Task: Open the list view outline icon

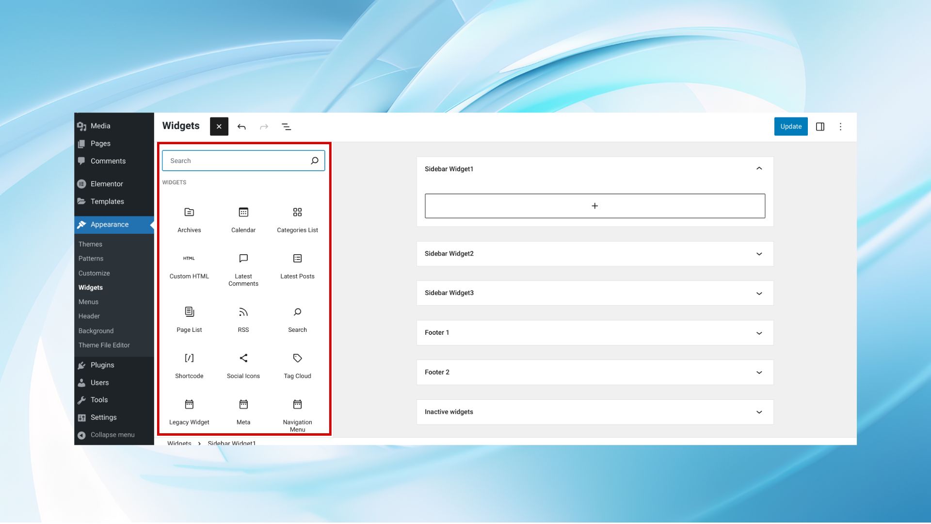Action: click(x=286, y=127)
